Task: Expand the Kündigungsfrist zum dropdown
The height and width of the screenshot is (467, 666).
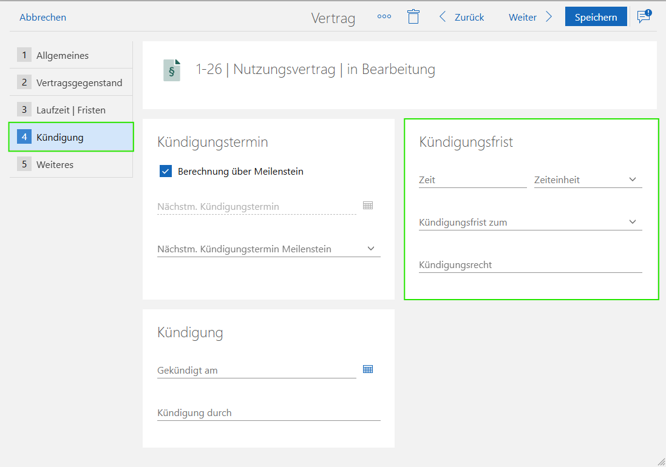Action: click(531, 222)
